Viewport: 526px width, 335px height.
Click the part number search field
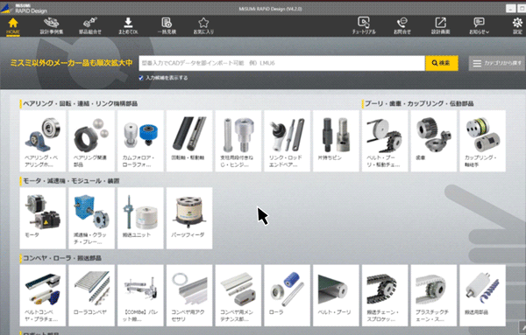[x=281, y=63]
